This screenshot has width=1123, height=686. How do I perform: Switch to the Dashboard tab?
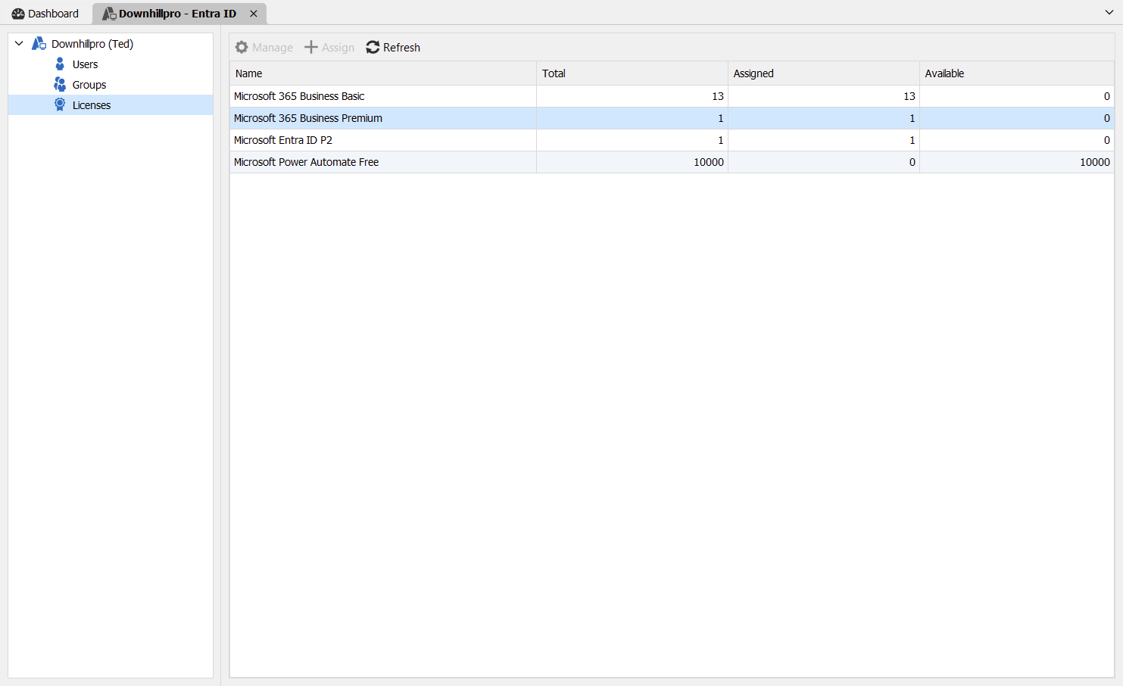(x=46, y=14)
